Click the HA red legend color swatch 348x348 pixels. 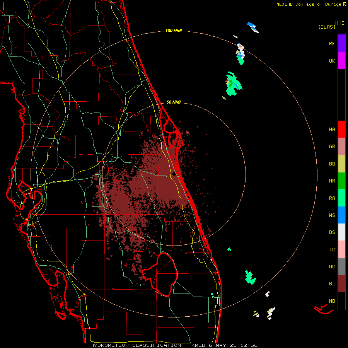pos(341,129)
